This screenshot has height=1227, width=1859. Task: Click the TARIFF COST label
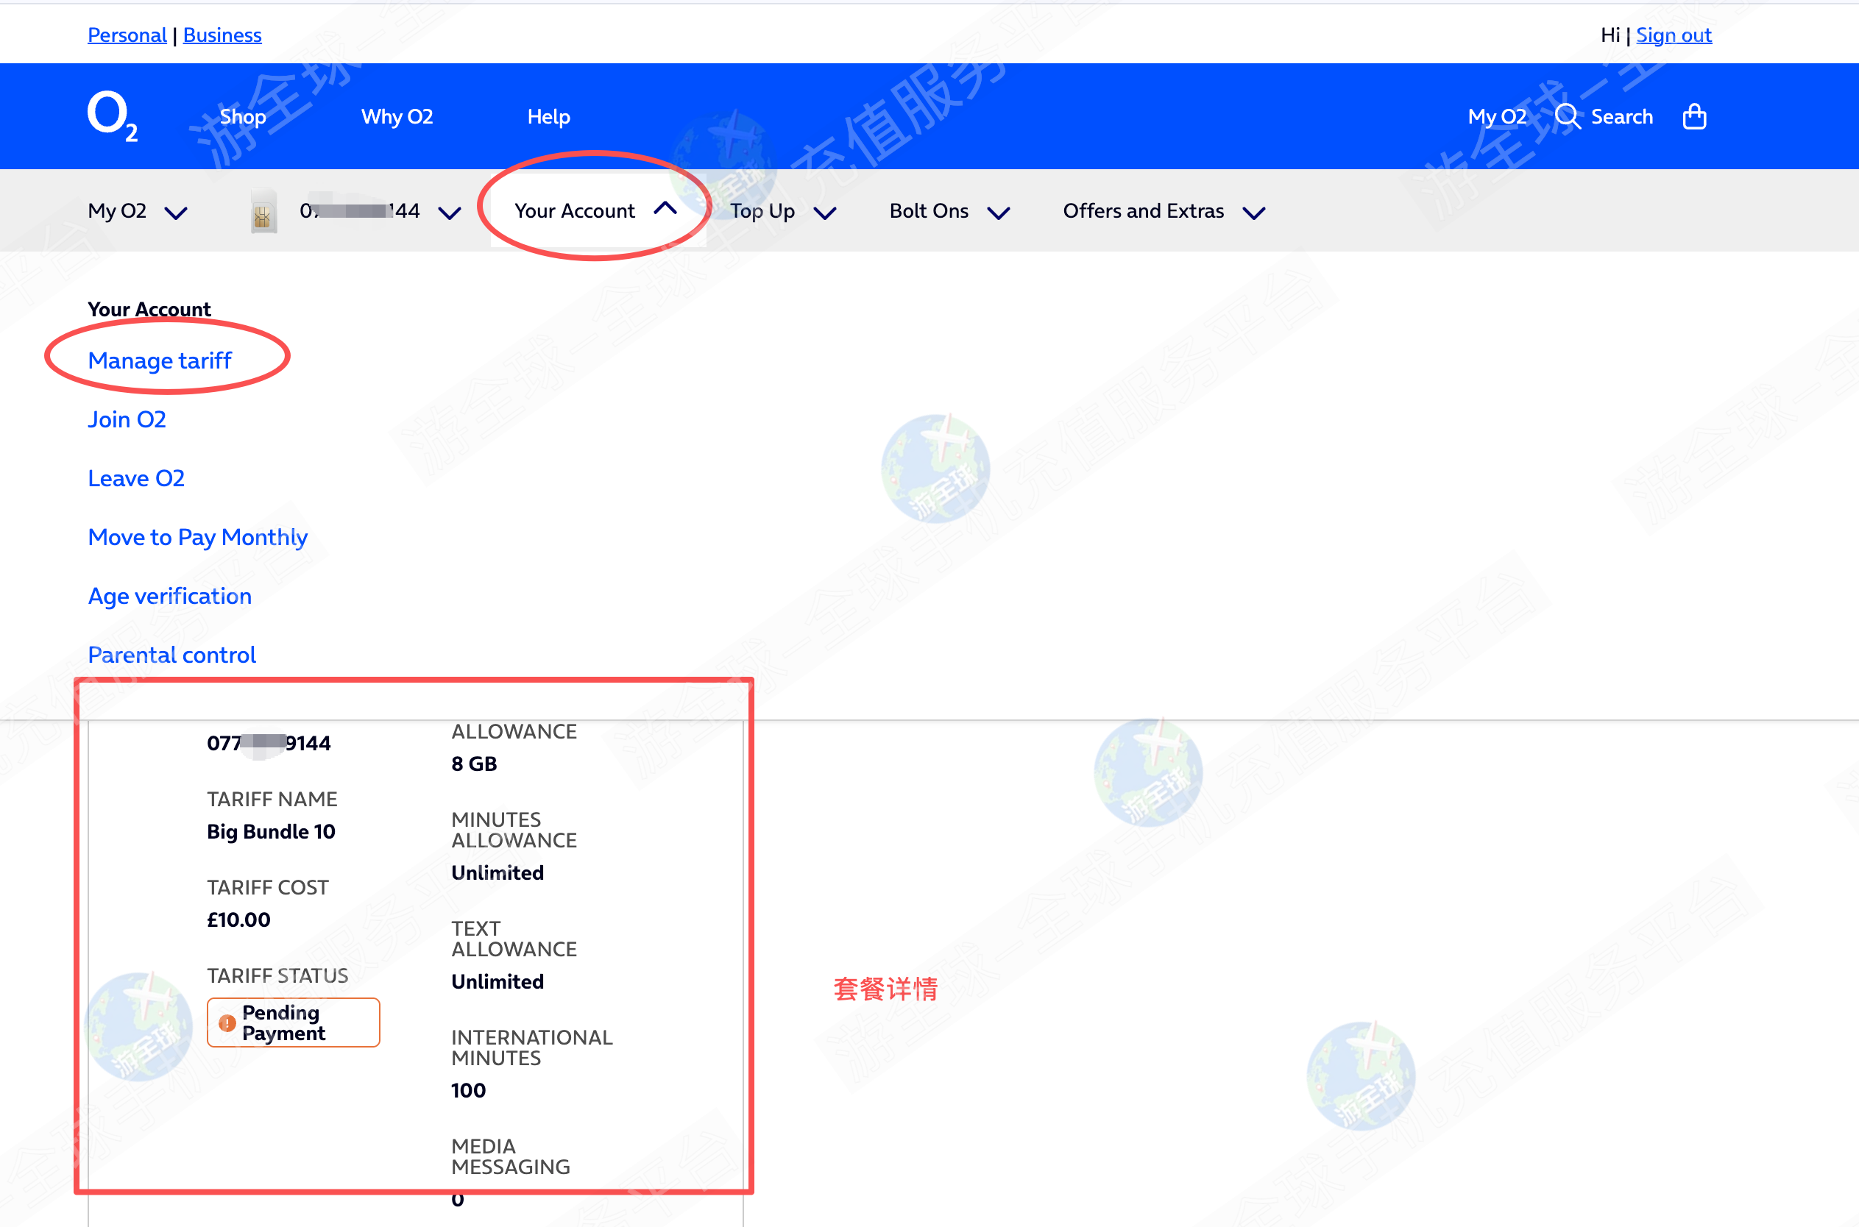[268, 887]
